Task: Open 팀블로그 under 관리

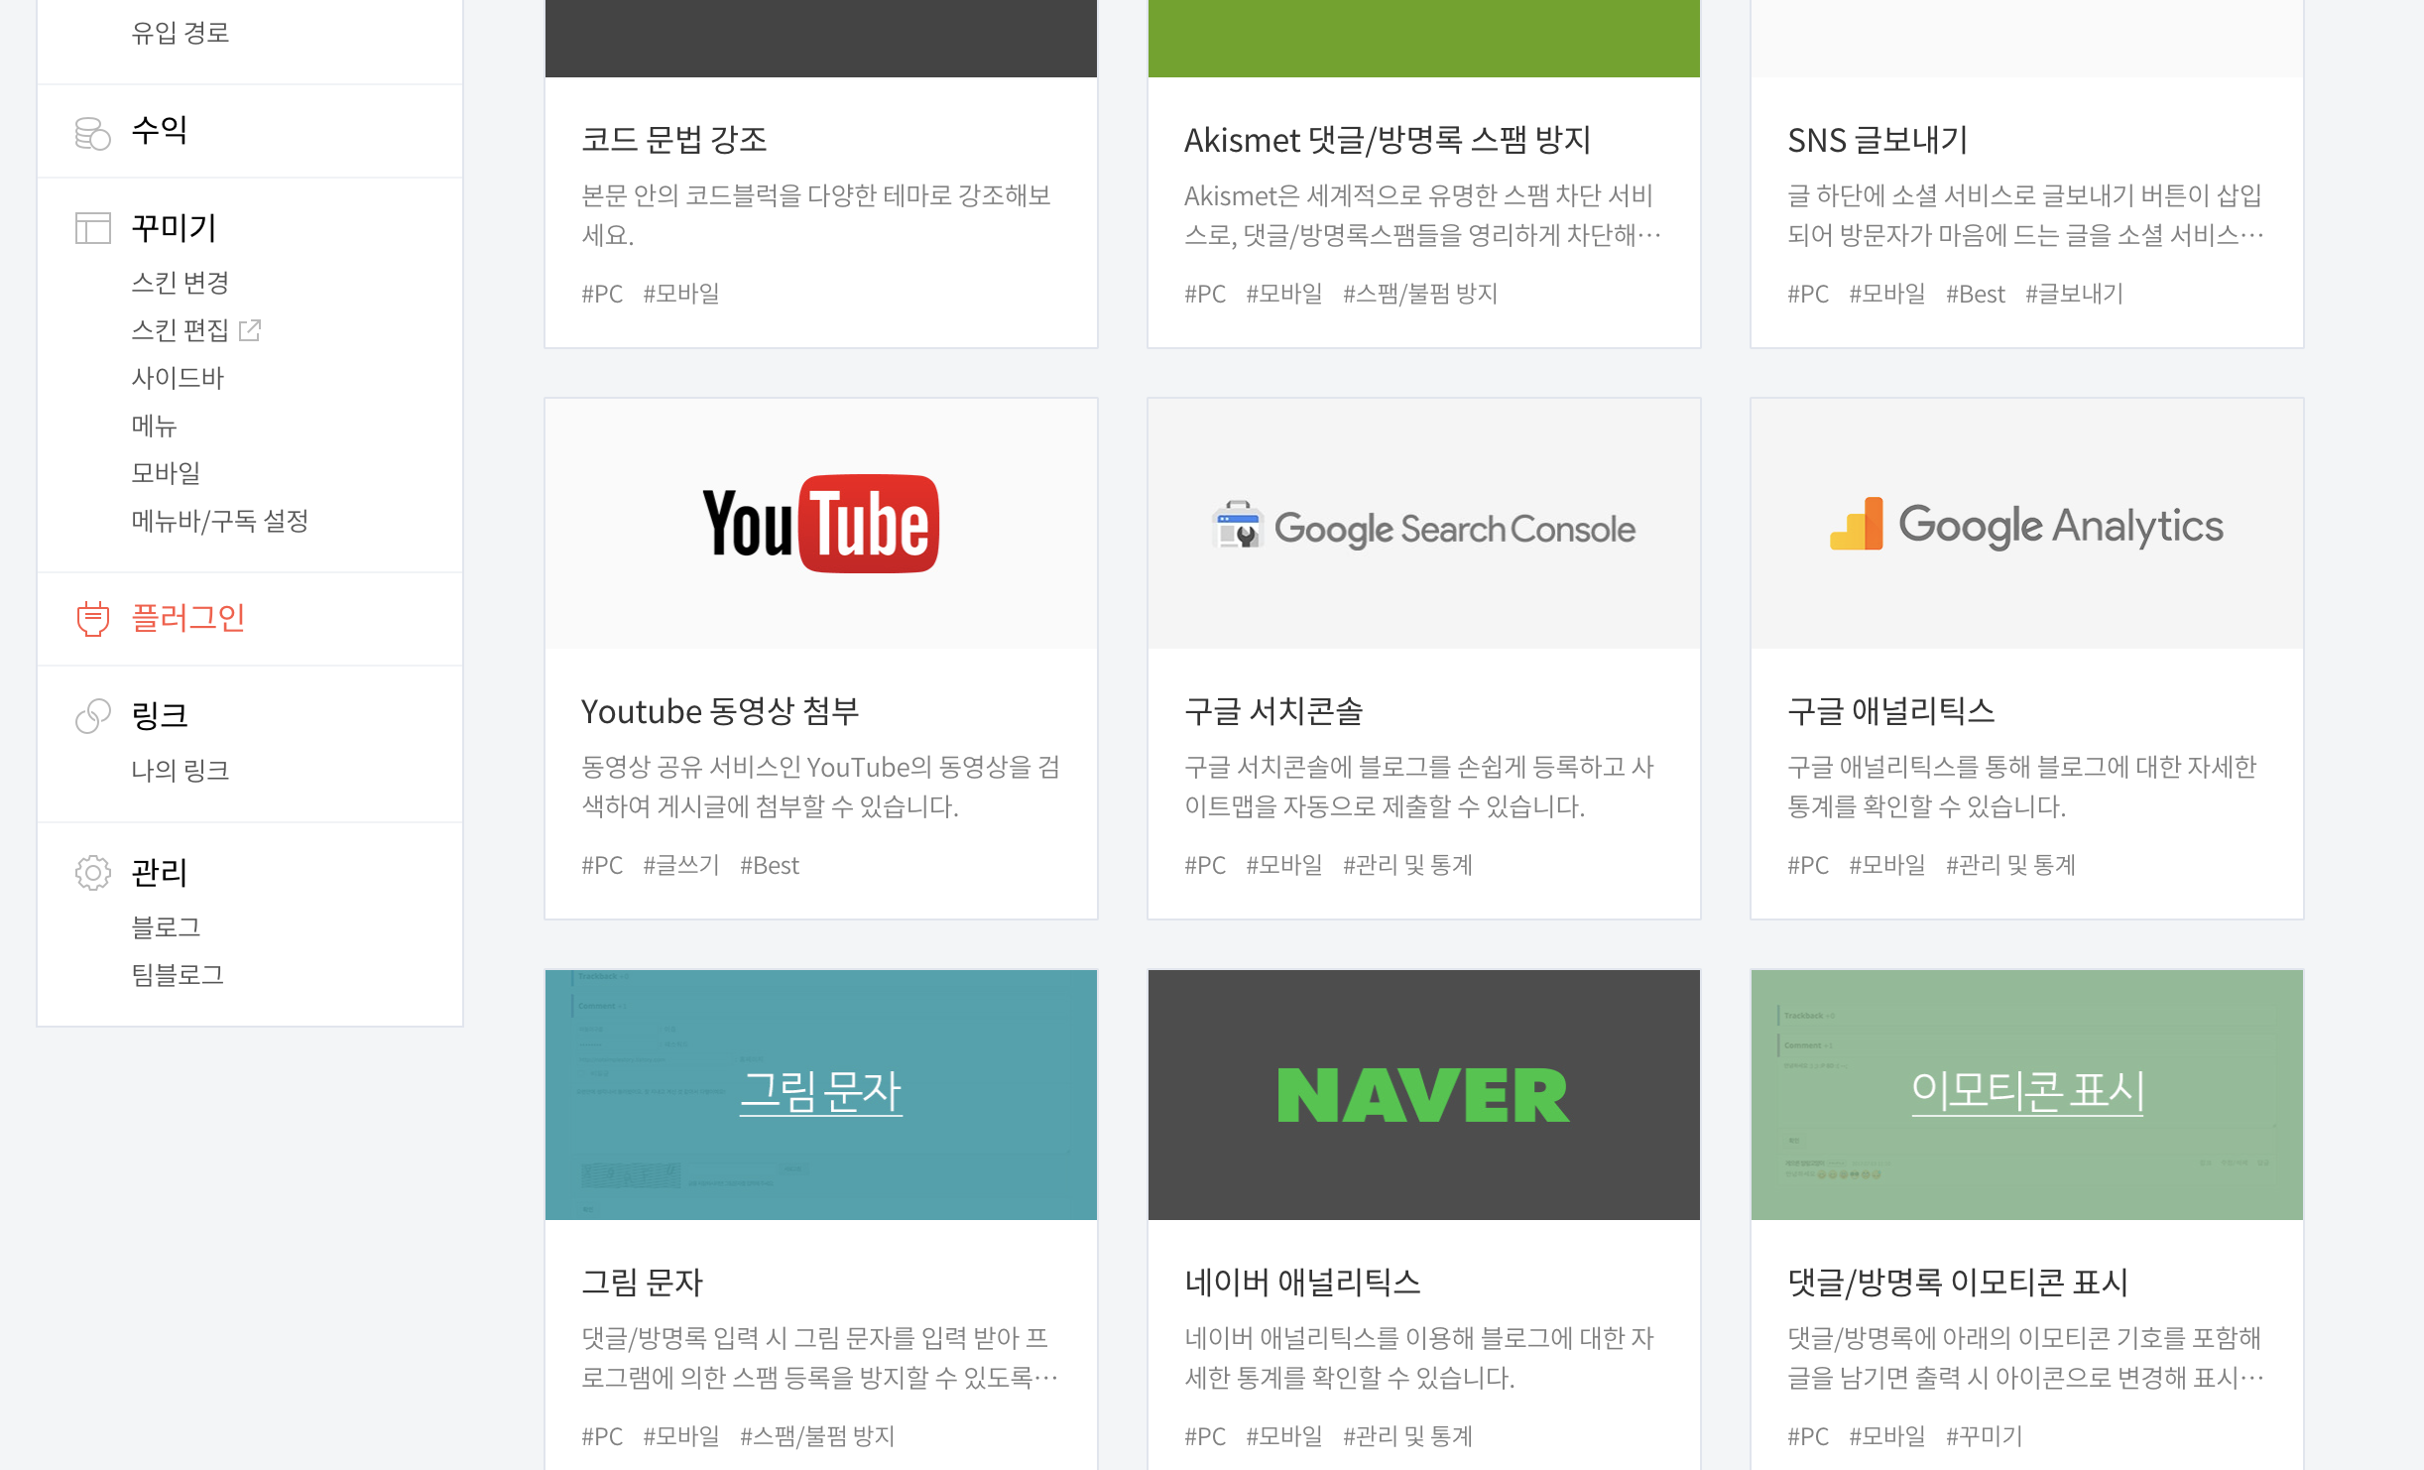Action: (178, 975)
